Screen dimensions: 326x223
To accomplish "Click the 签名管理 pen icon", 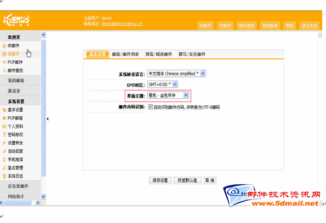I will 4,168.
